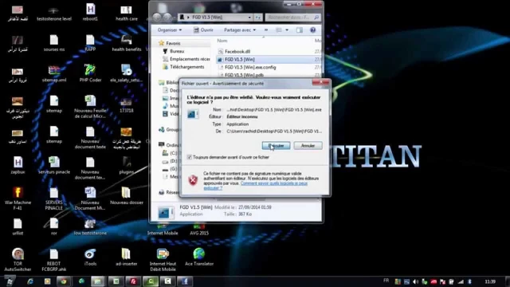Click the plugins desktop icon
The width and height of the screenshot is (510, 287).
127,165
